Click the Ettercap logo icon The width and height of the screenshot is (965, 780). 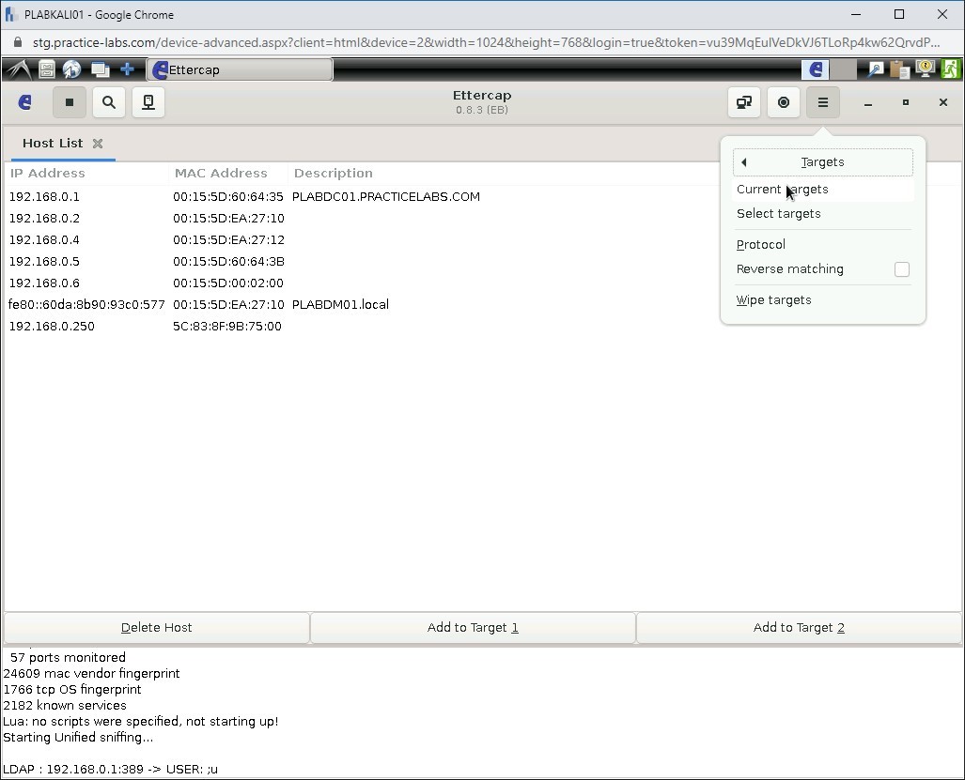click(x=24, y=102)
